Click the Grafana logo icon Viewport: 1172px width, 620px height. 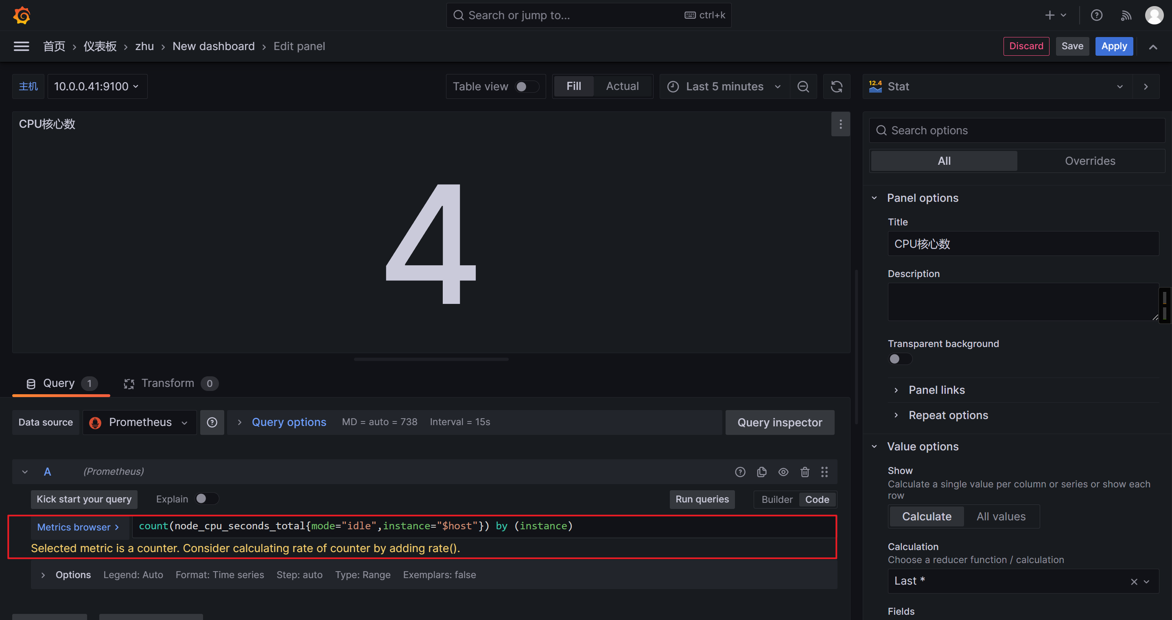click(22, 15)
